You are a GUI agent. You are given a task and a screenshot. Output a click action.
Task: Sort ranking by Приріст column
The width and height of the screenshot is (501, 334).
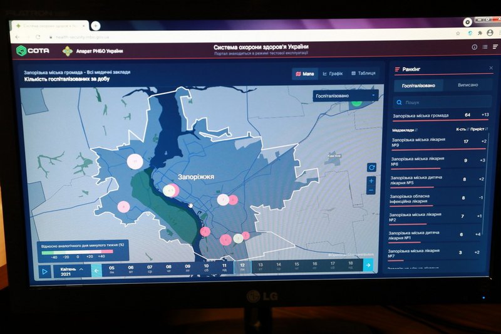479,128
